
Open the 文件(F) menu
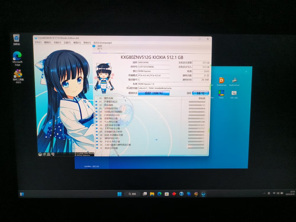[38, 42]
